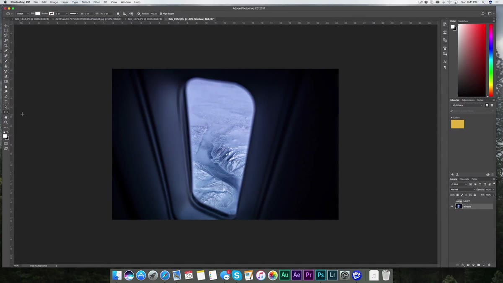Select the Horizontal Type tool
The height and width of the screenshot is (283, 503).
(x=6, y=102)
